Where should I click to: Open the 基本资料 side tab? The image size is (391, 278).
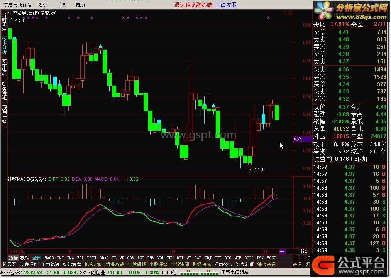tap(4, 68)
